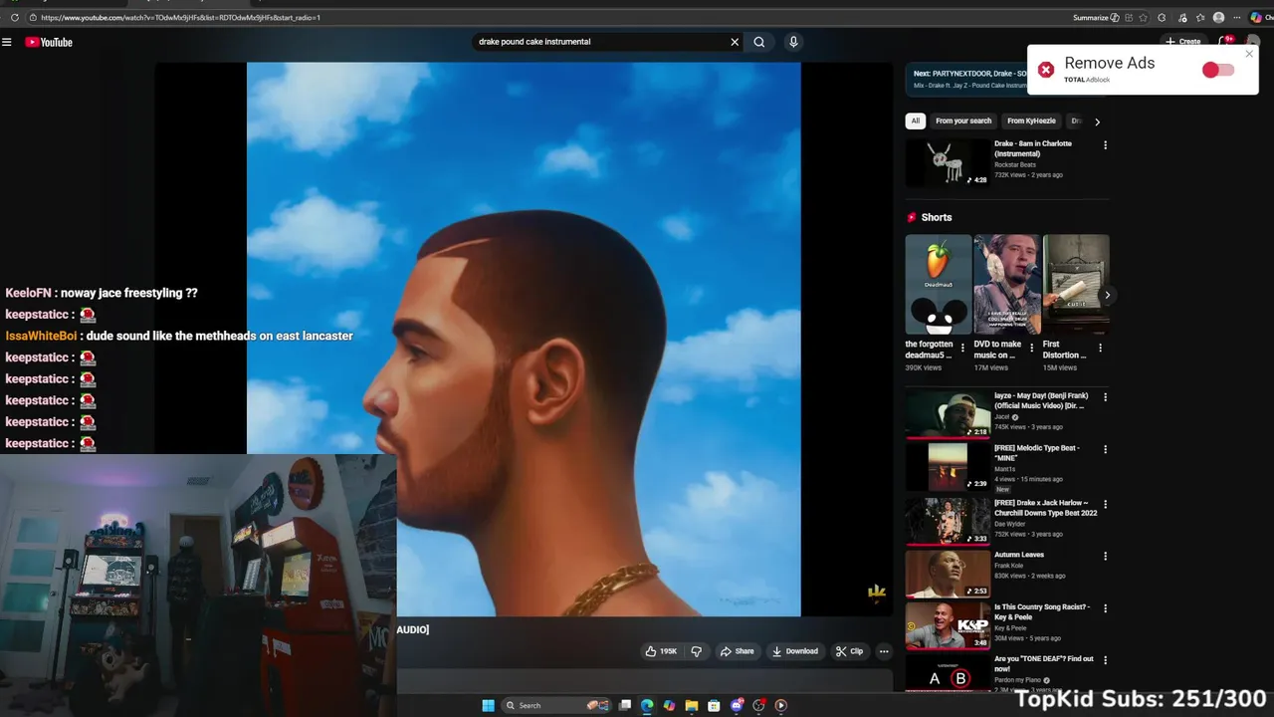Click Summarize in the address bar

1096,17
